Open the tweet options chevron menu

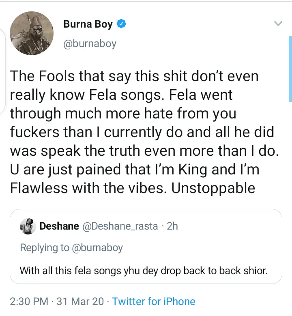tap(278, 24)
